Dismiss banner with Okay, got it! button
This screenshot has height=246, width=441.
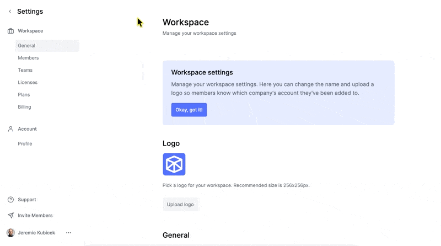pyautogui.click(x=189, y=110)
